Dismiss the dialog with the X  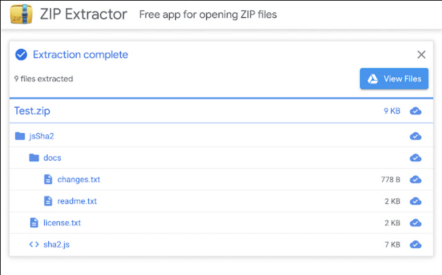[421, 54]
